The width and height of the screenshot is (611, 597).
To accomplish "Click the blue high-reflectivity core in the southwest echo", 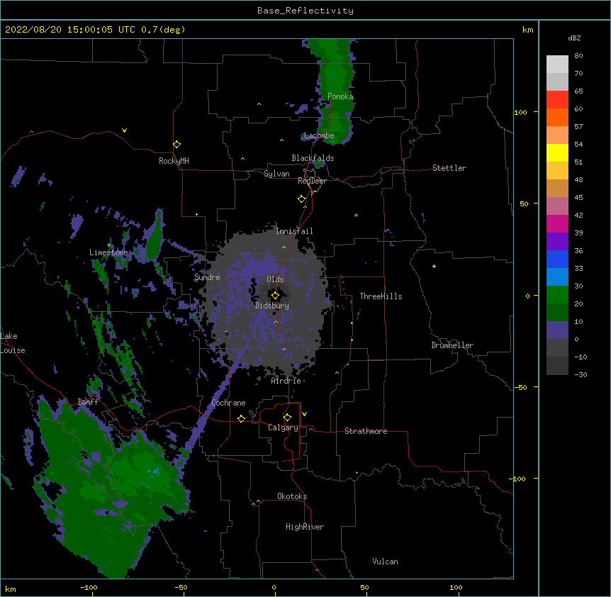I will click(x=155, y=472).
